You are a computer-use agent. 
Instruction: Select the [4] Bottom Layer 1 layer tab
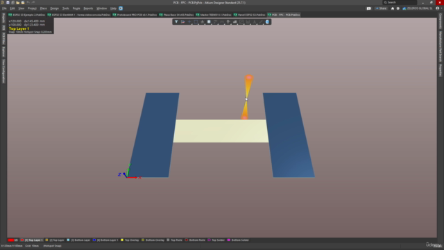[x=105, y=240]
